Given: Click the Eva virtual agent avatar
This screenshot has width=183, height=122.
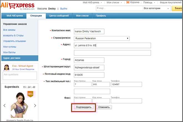Looking at the screenshot, I should tap(7, 68).
